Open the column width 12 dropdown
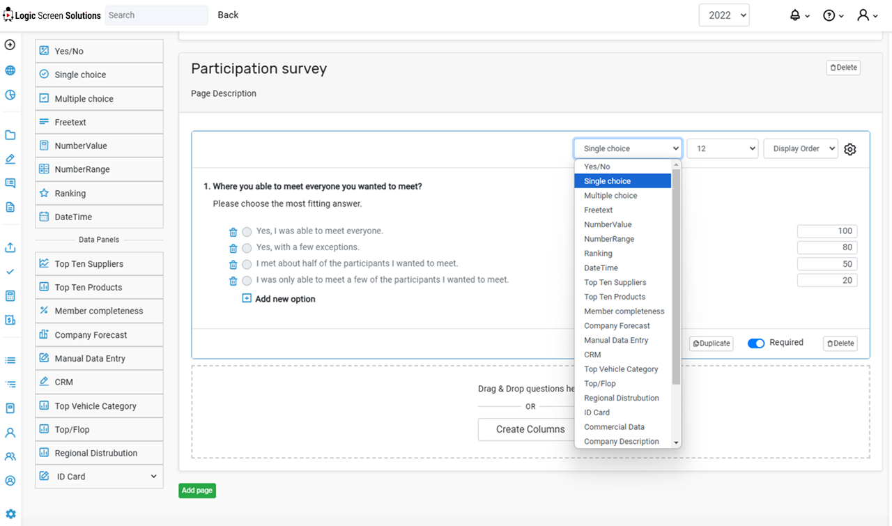 (x=723, y=148)
